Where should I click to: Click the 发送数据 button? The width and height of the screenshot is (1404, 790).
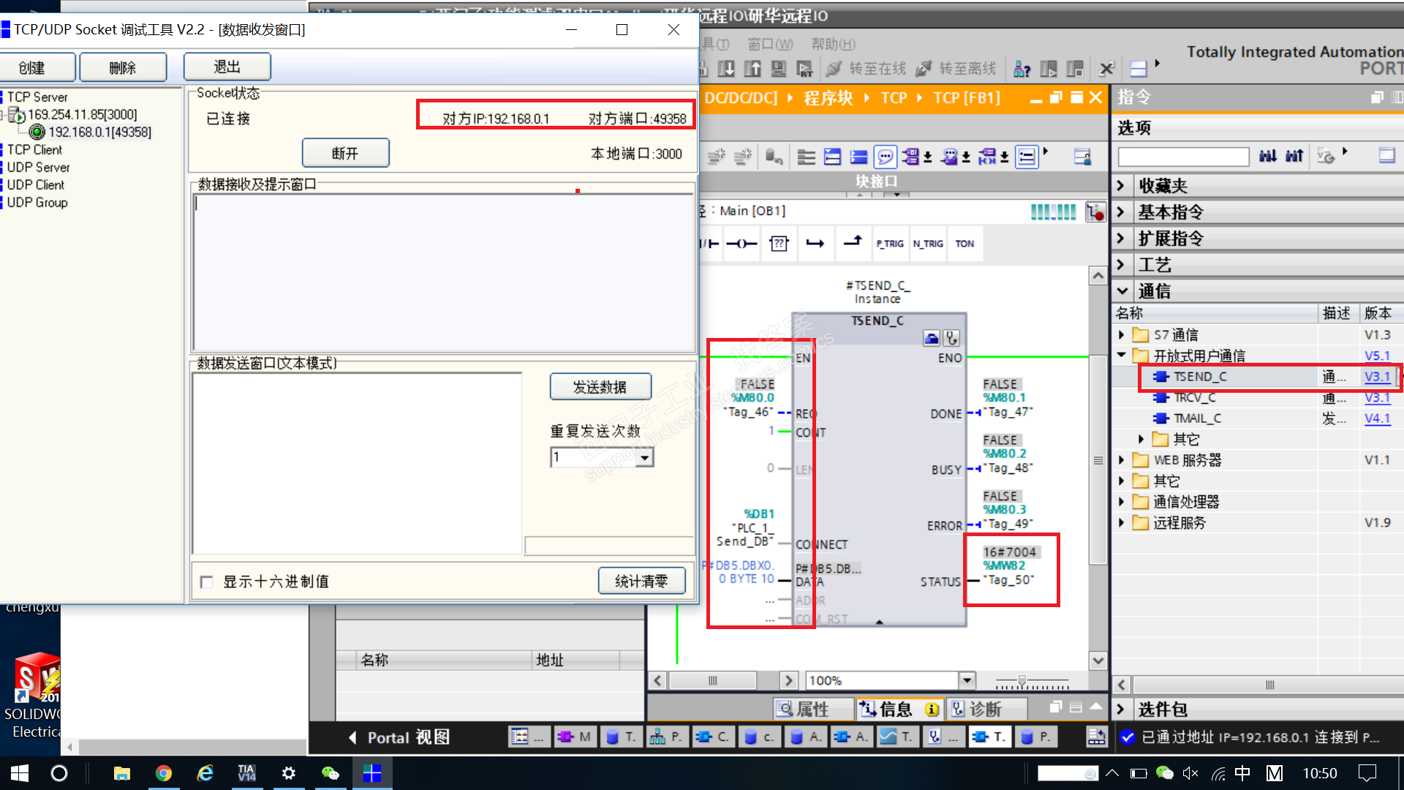(600, 387)
